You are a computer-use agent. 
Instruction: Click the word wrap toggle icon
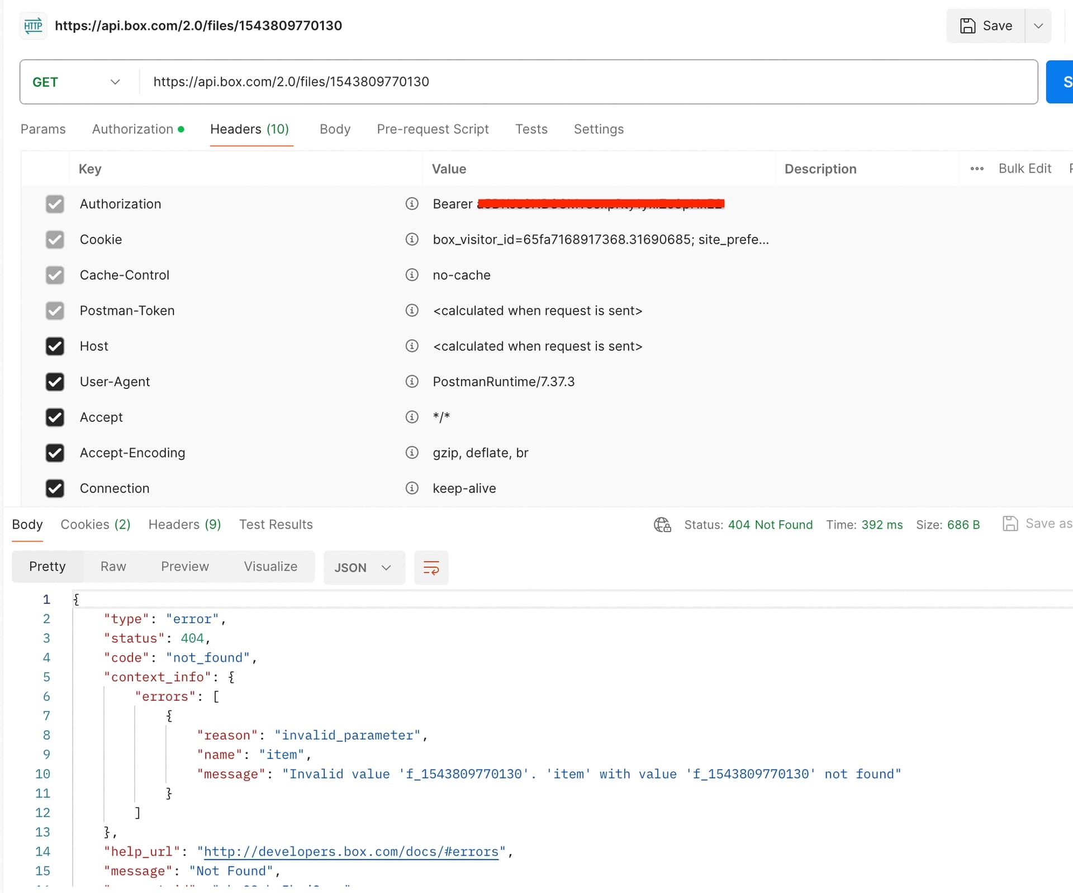(430, 567)
